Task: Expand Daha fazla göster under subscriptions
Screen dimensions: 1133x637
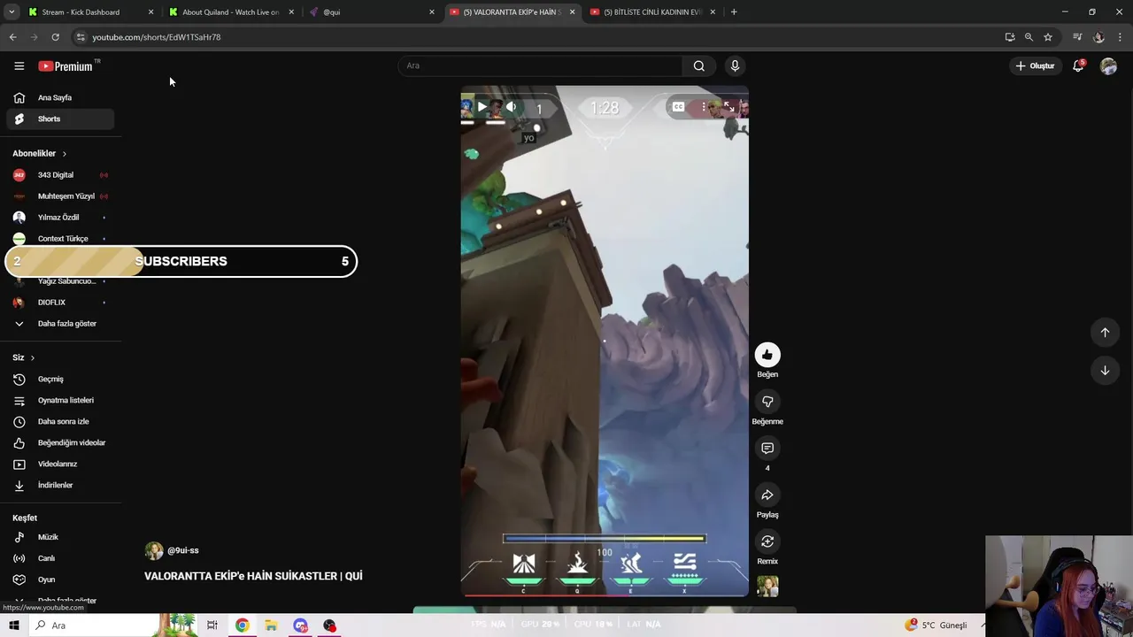Action: (x=60, y=324)
